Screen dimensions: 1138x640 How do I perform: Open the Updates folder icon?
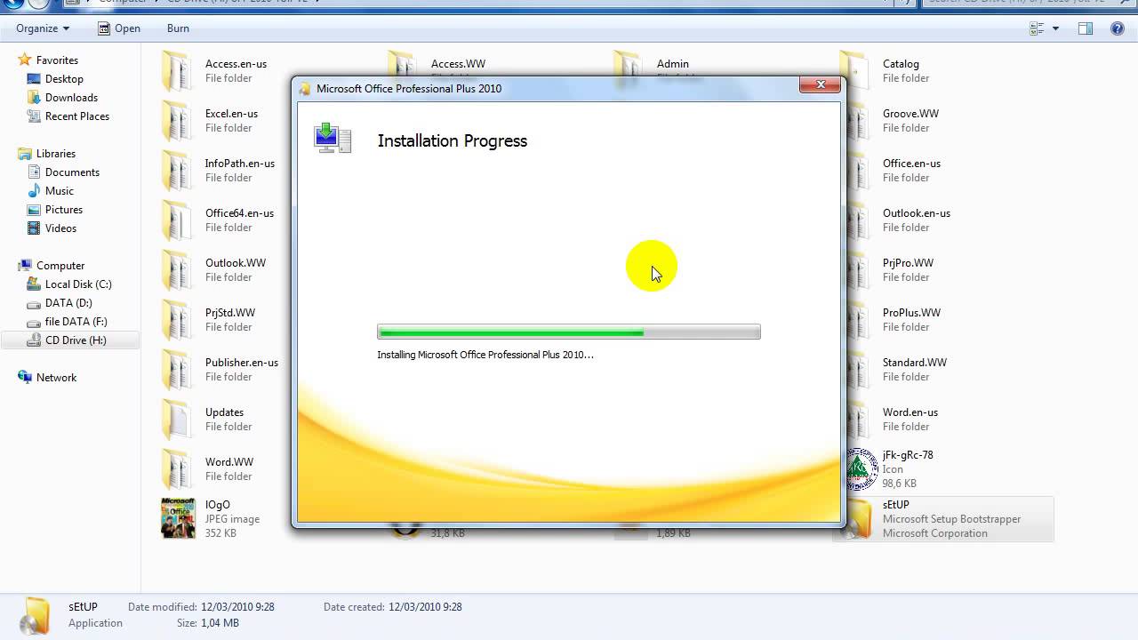[x=177, y=420]
